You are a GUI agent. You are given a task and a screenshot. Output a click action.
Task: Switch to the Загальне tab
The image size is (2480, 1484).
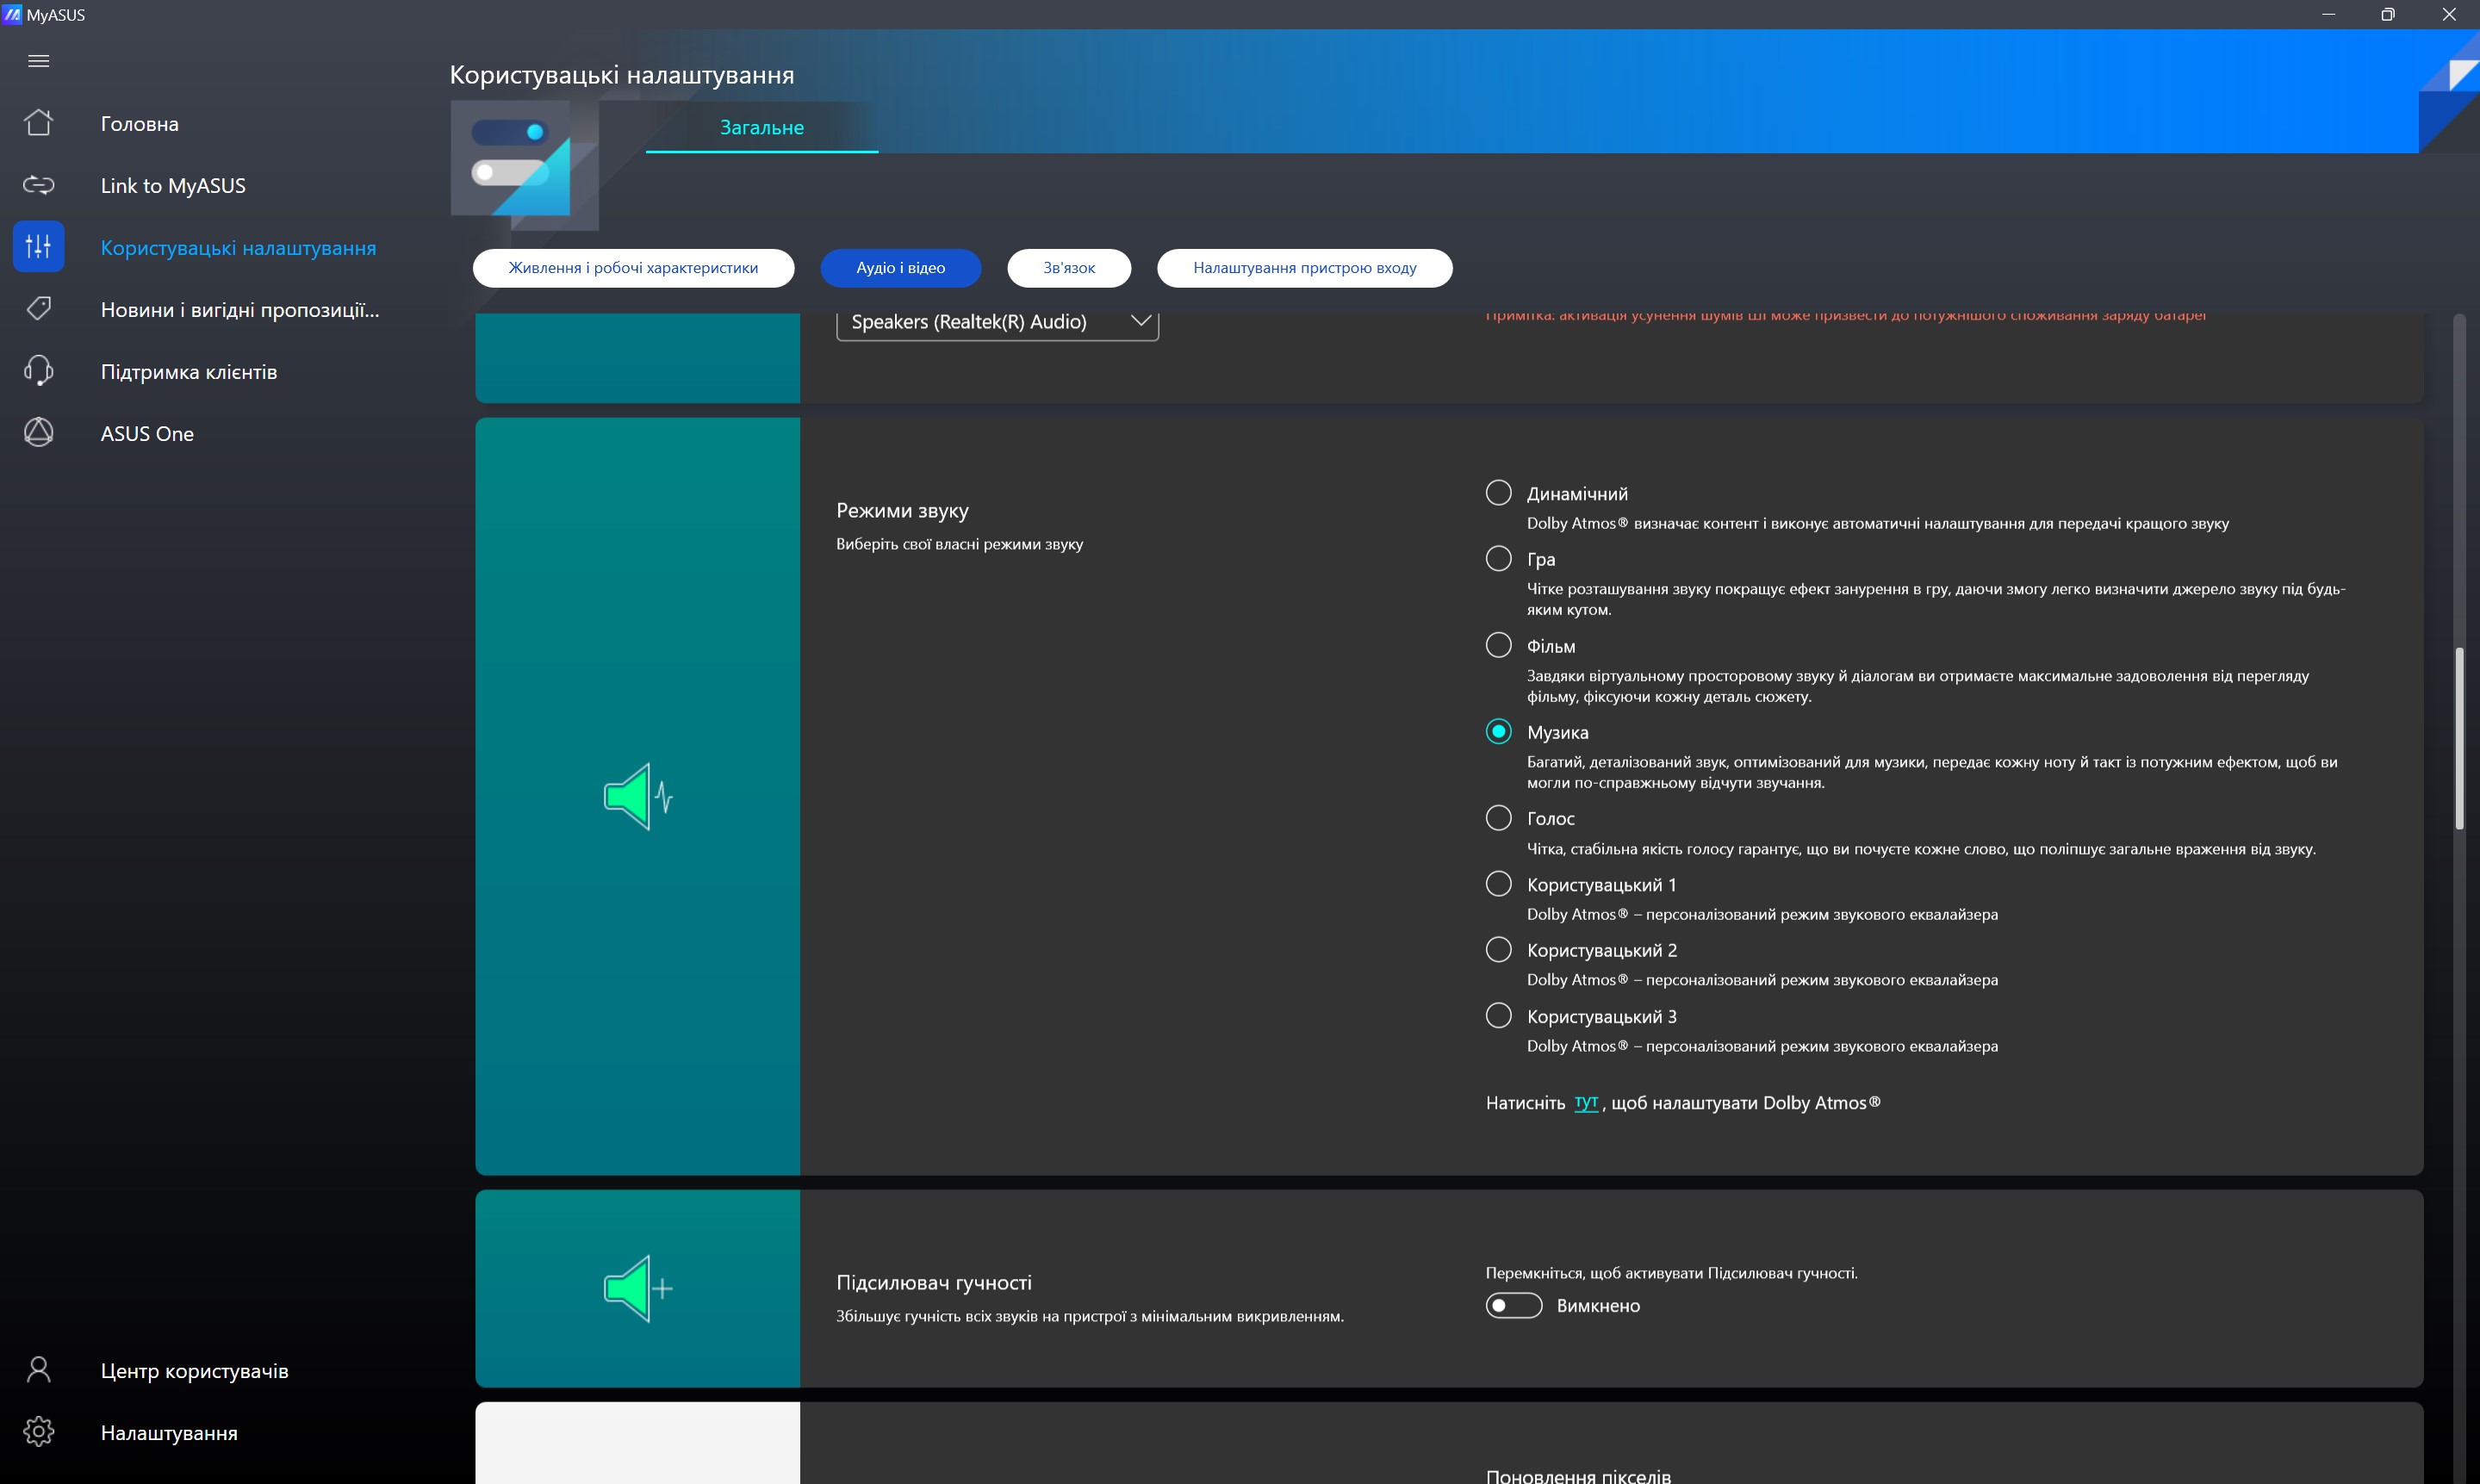[x=761, y=128]
